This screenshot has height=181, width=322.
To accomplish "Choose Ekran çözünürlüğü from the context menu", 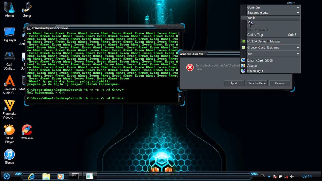I will pos(270,60).
